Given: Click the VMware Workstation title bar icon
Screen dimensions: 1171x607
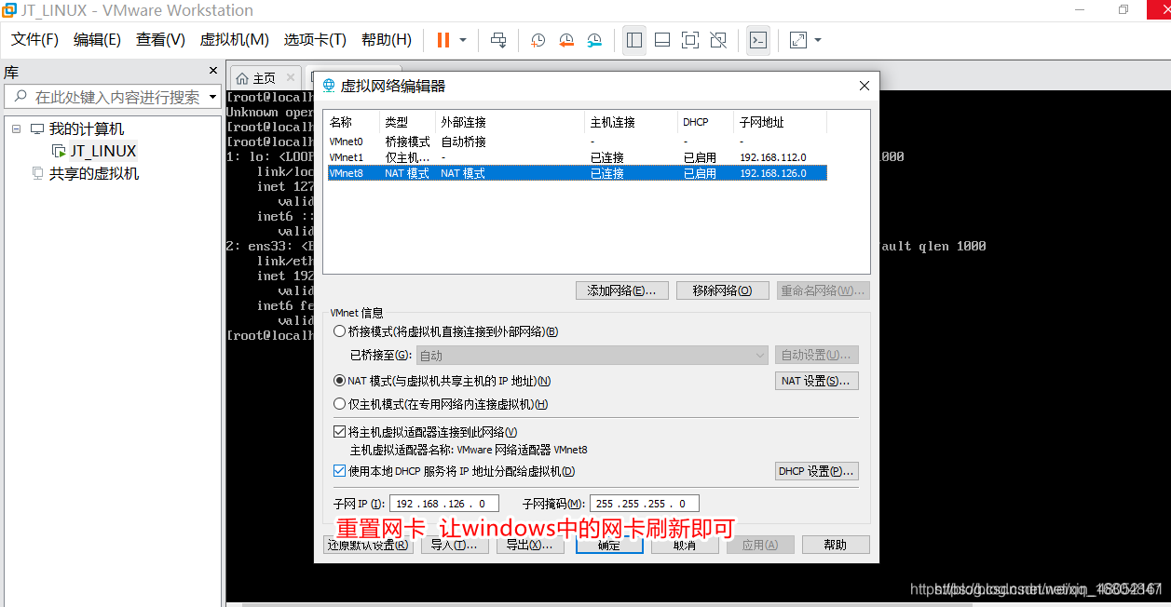Looking at the screenshot, I should 9,10.
